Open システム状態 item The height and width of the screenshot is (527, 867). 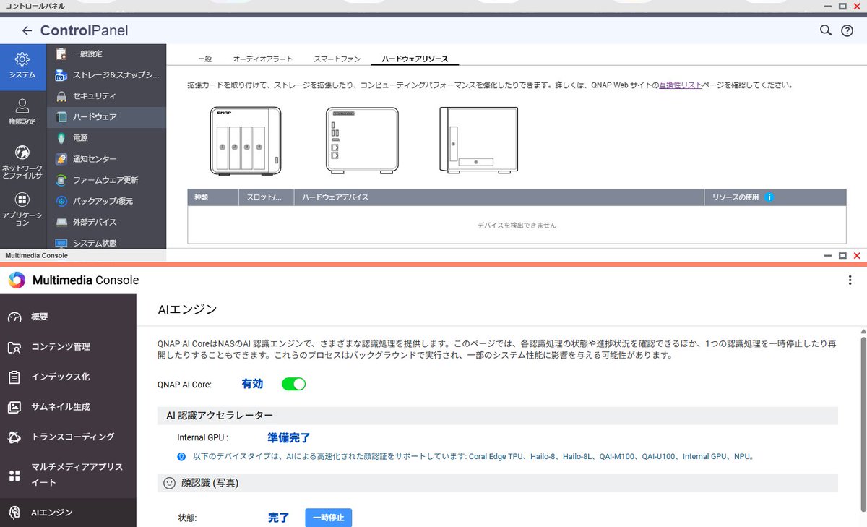106,243
